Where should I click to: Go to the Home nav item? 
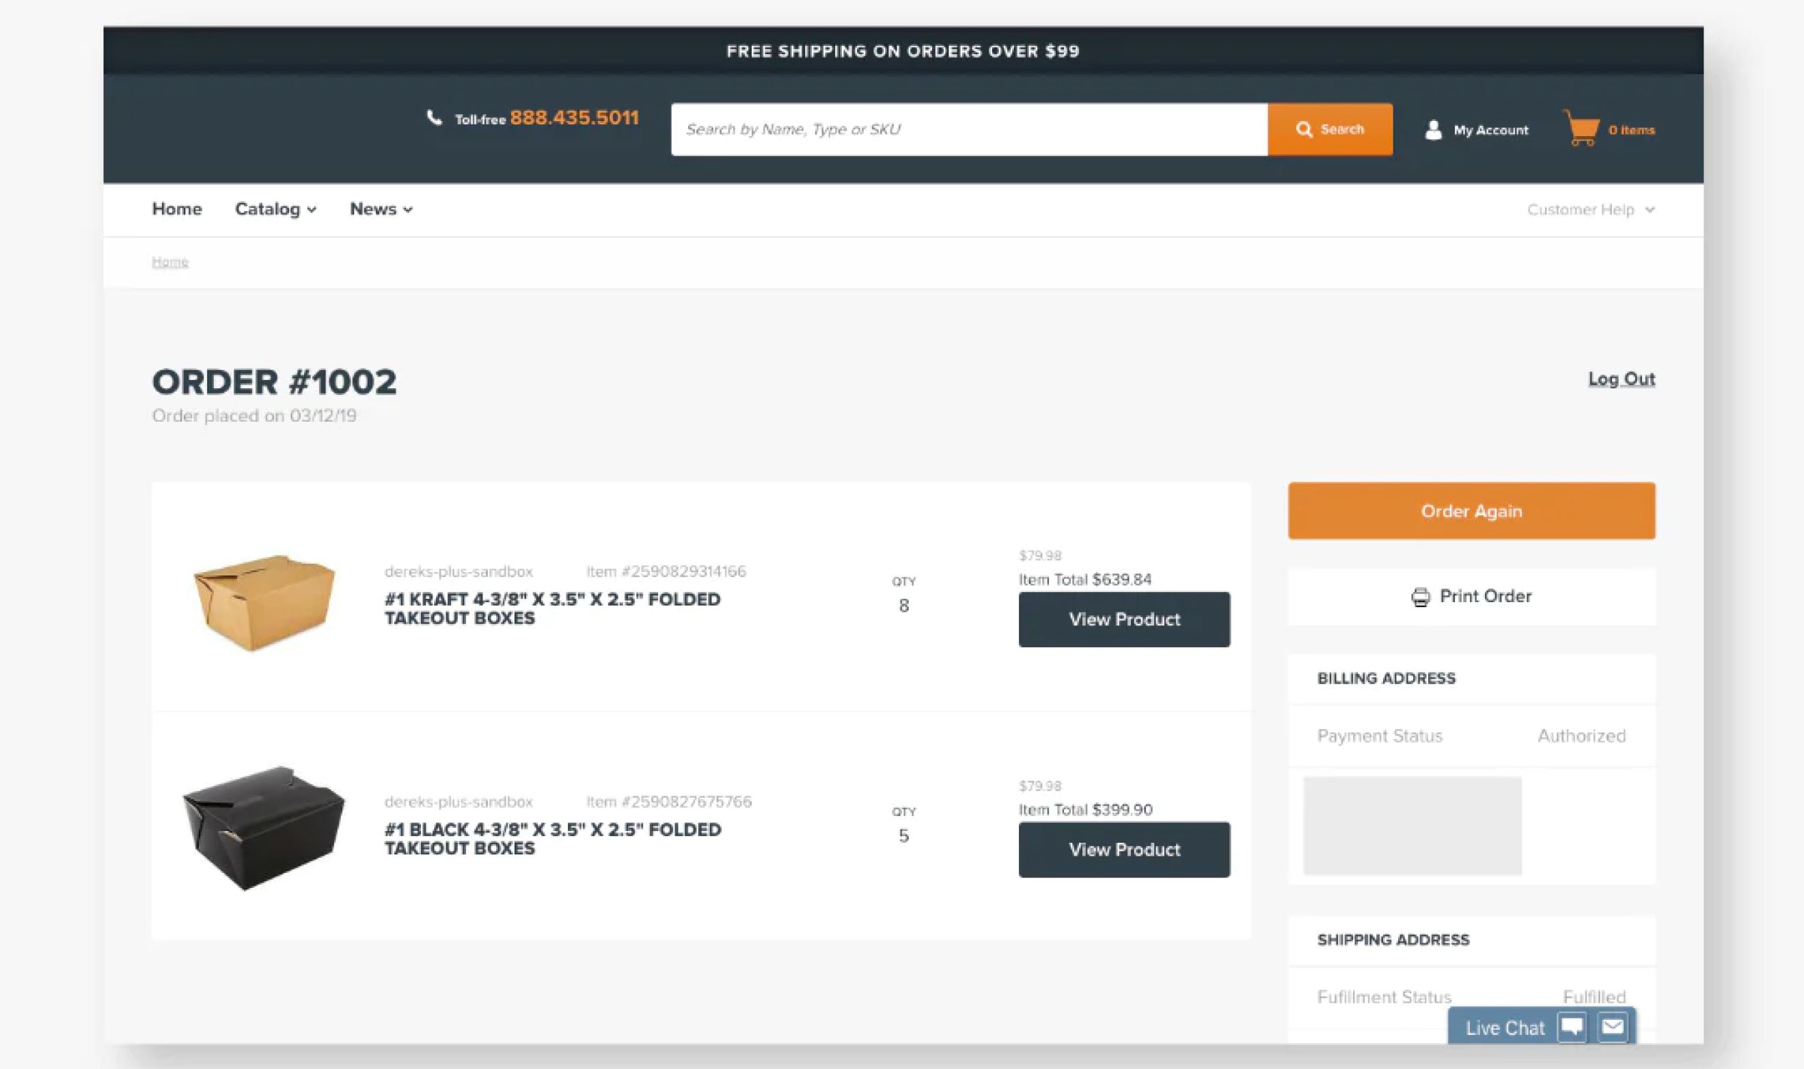coord(177,209)
